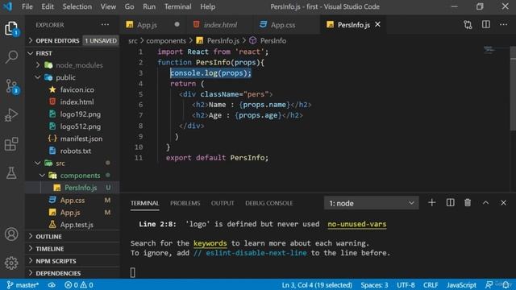Click the master branch in status bar
Viewport: 516px width, 290px height.
click(23, 284)
